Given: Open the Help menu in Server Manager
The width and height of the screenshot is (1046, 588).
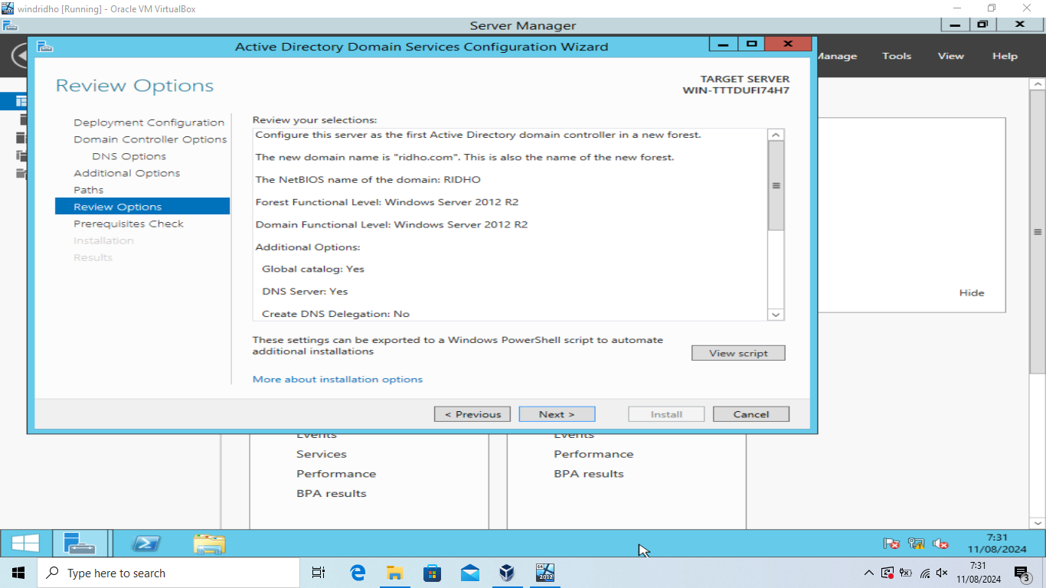Looking at the screenshot, I should (x=1005, y=56).
